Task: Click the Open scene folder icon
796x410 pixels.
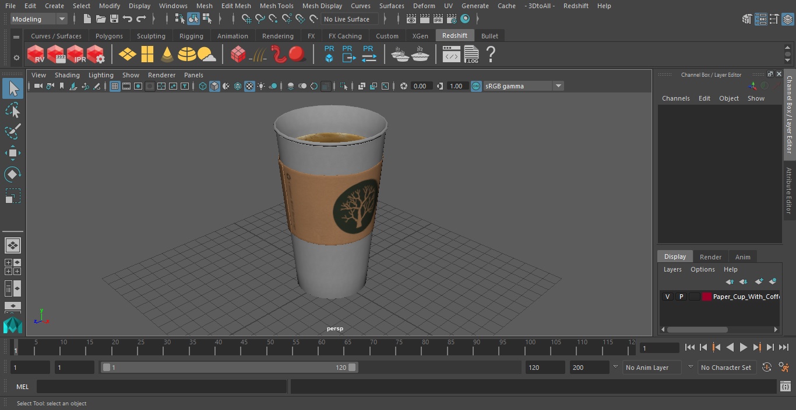Action: [101, 19]
